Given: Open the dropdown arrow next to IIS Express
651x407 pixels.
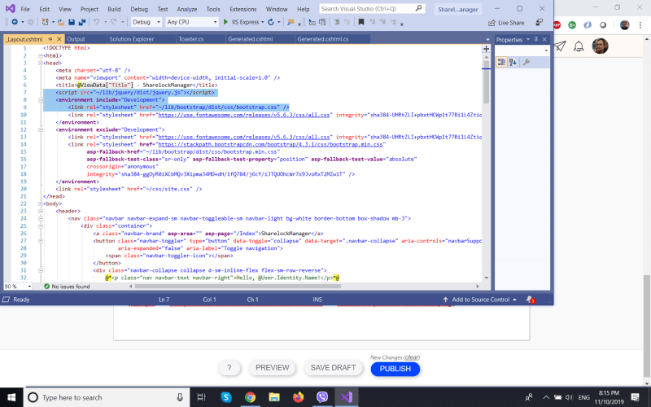Looking at the screenshot, I should 262,23.
